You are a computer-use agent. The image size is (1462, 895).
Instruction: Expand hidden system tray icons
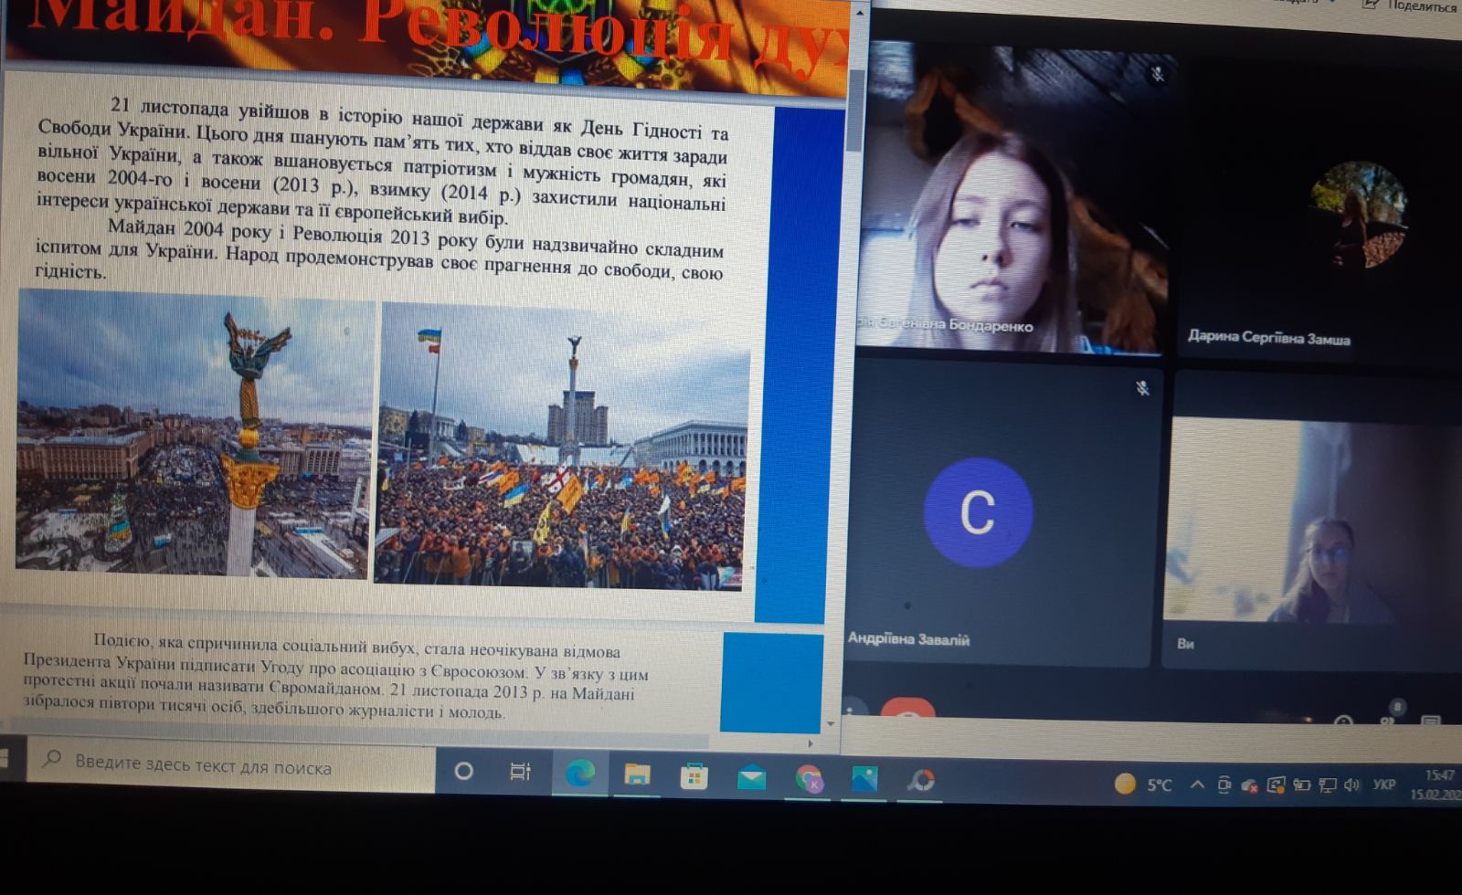(1196, 784)
